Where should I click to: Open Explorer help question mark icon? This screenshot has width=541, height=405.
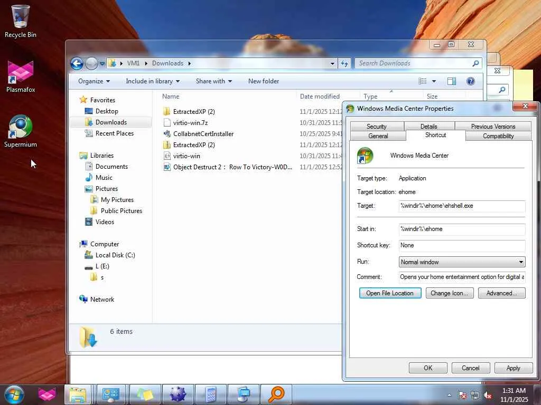[470, 81]
